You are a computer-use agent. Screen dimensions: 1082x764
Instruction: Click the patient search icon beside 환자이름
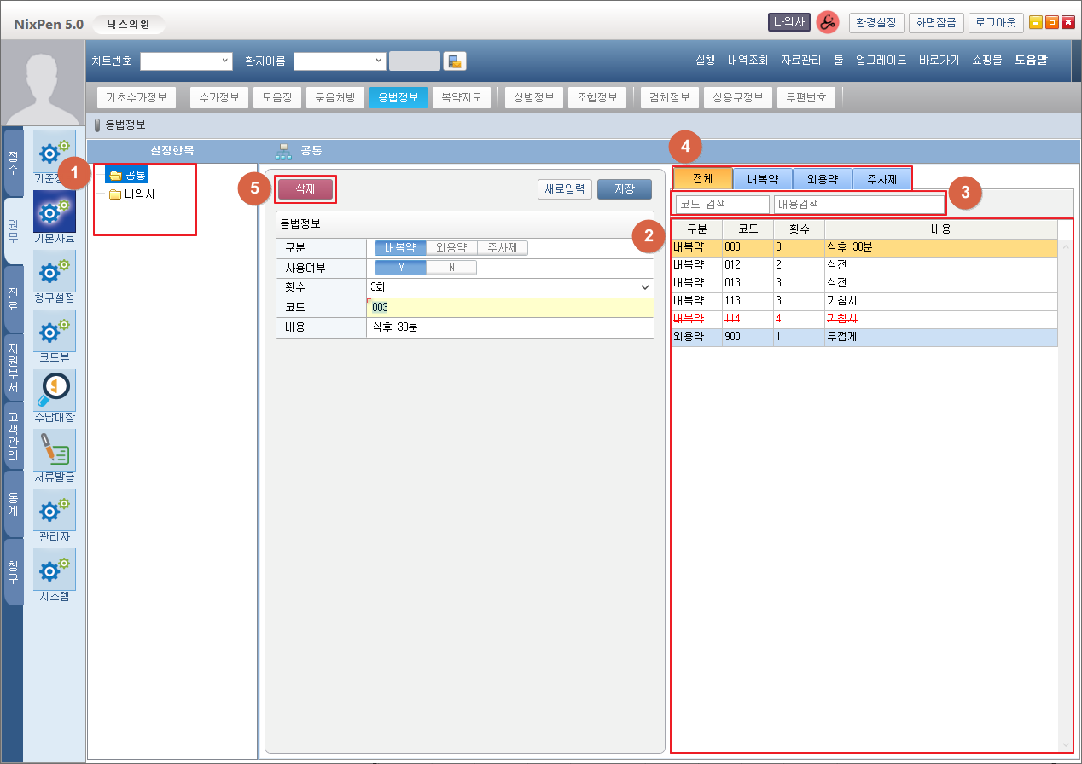[x=455, y=61]
